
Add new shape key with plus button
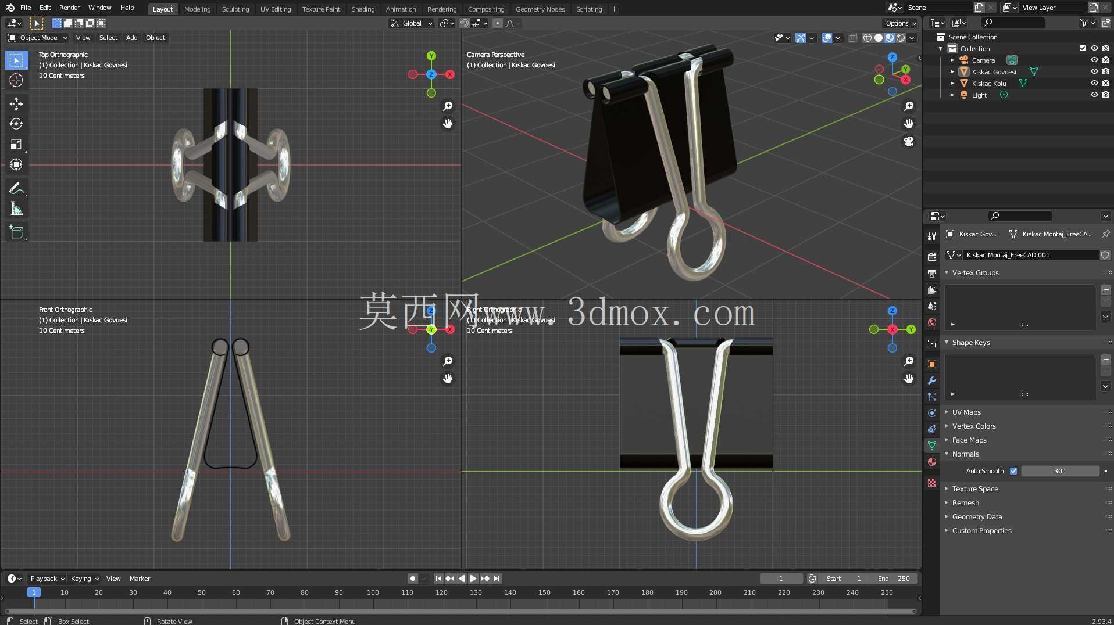tap(1106, 360)
